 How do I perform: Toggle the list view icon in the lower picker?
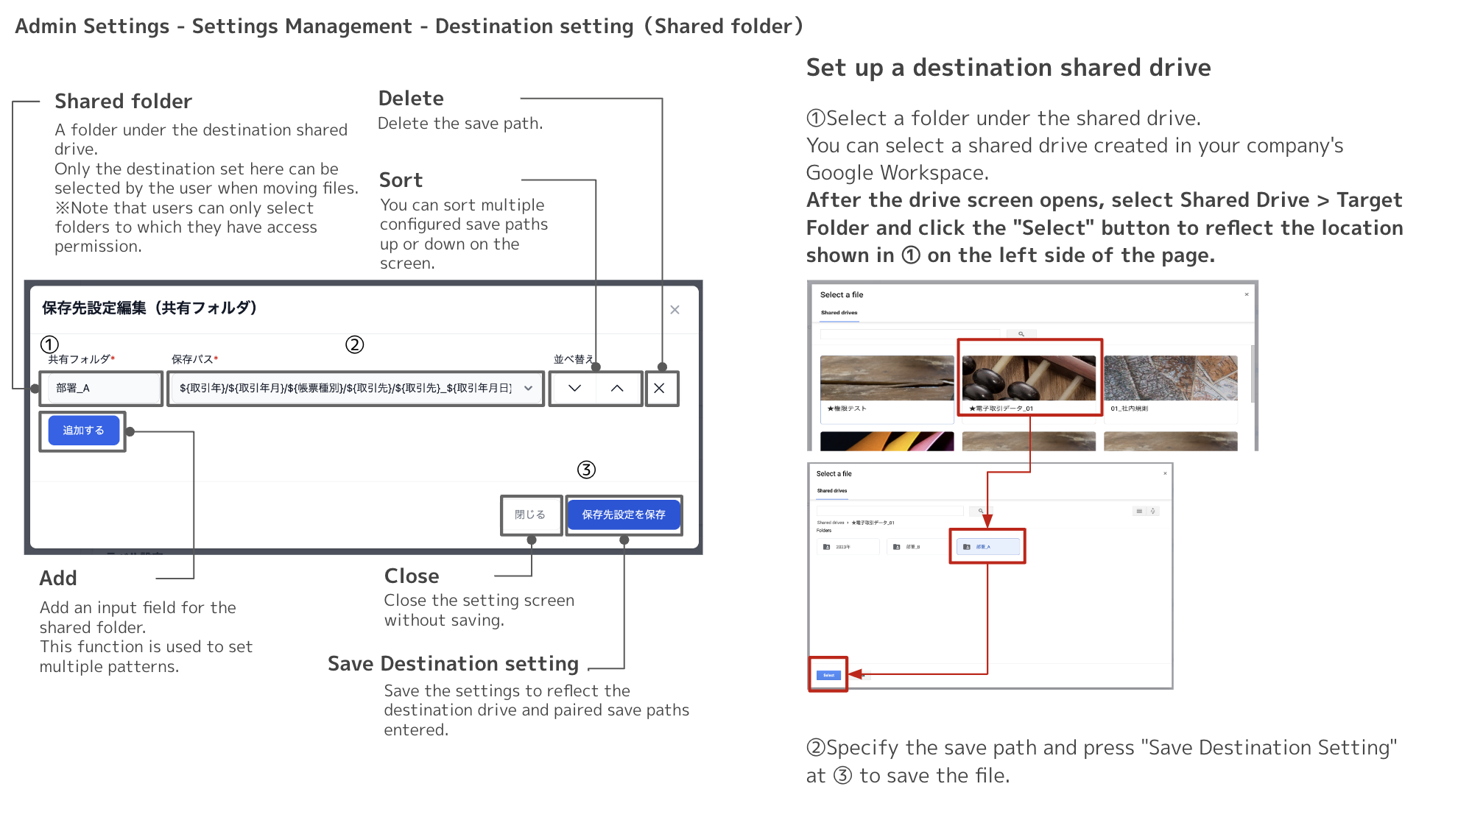click(x=1139, y=511)
